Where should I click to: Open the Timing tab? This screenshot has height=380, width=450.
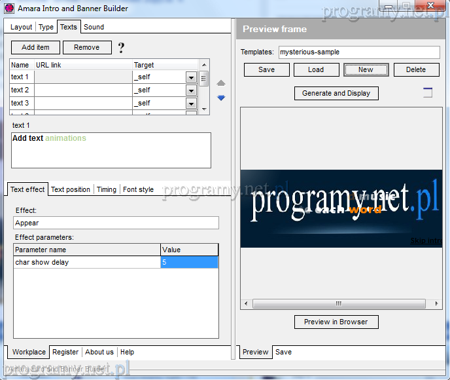tap(107, 189)
